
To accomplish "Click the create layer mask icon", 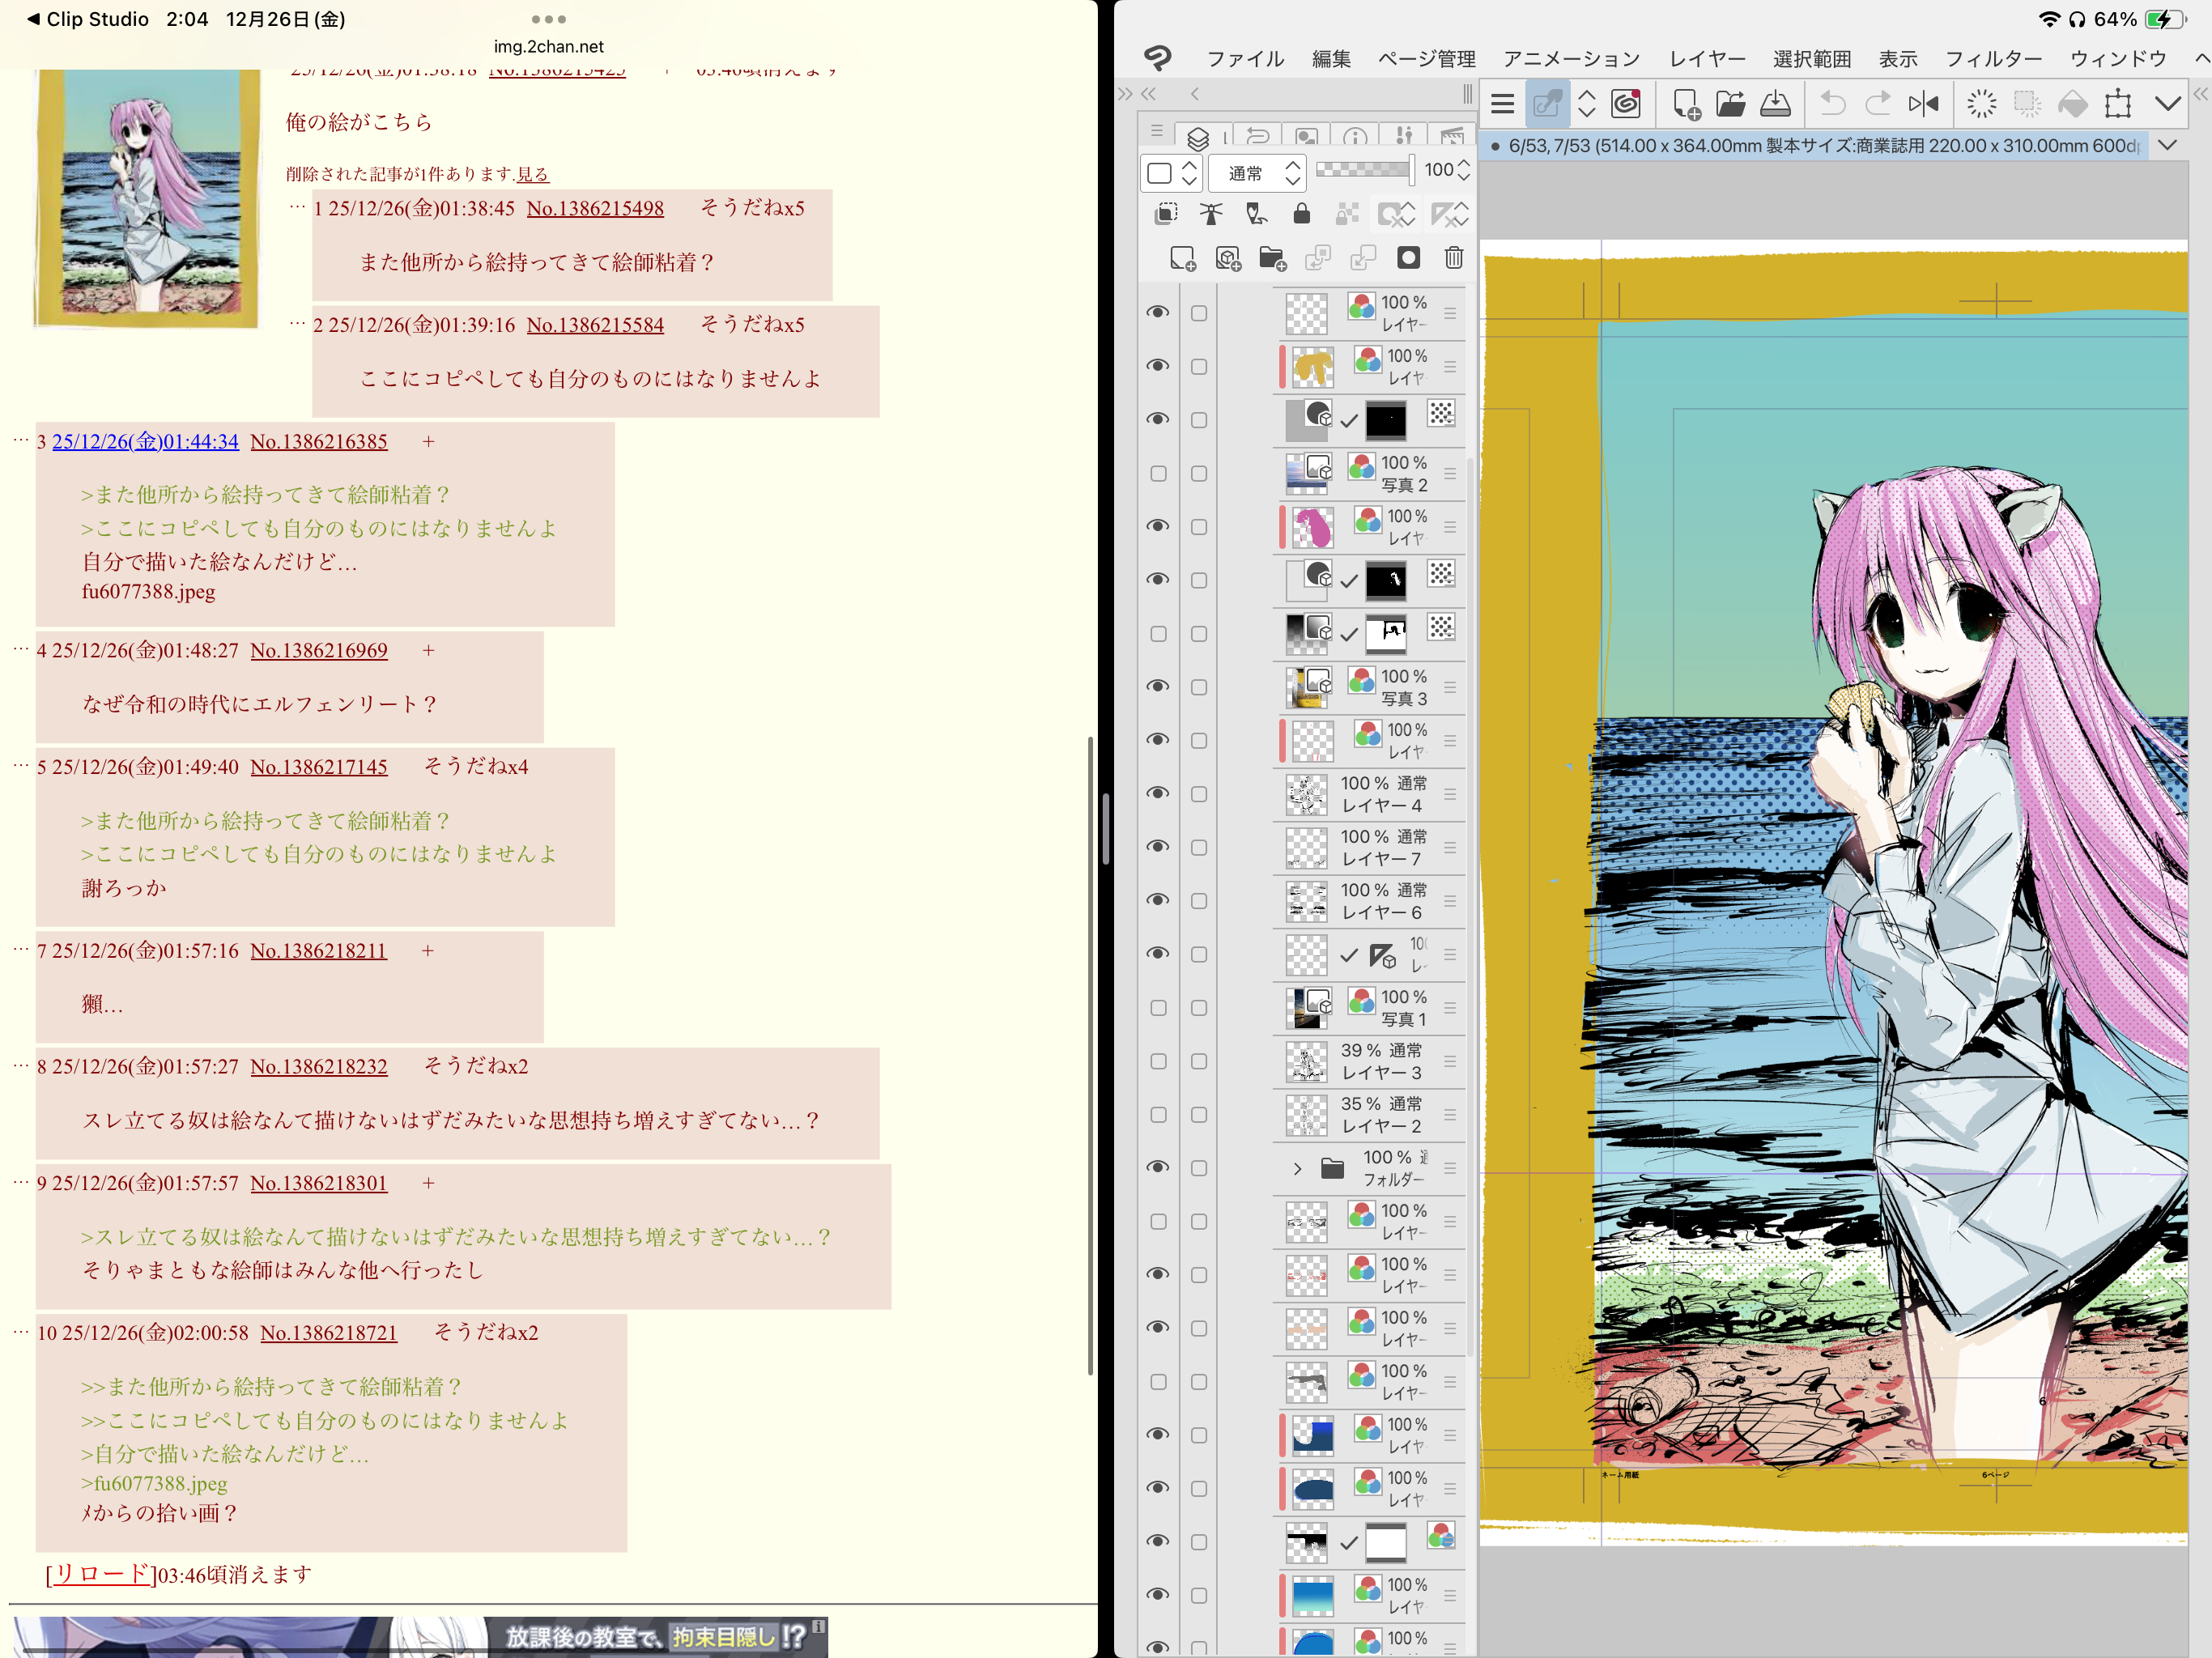I will 1408,258.
